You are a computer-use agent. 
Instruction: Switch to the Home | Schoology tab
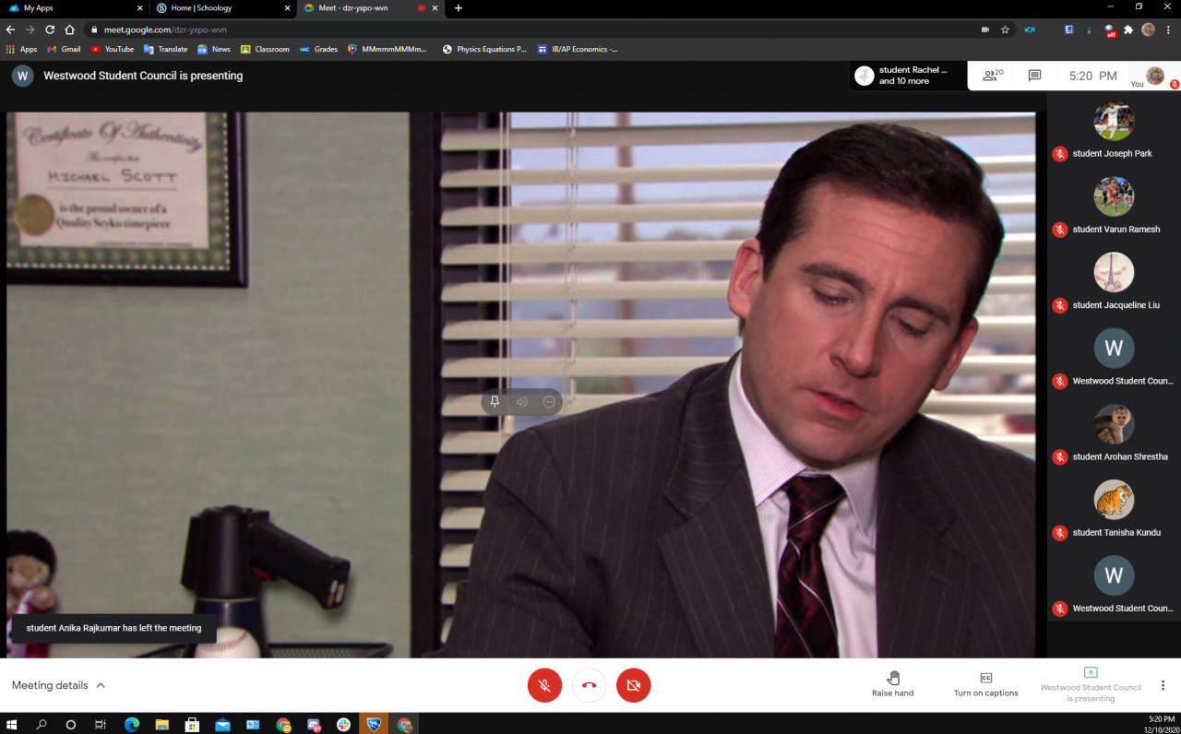pos(222,8)
